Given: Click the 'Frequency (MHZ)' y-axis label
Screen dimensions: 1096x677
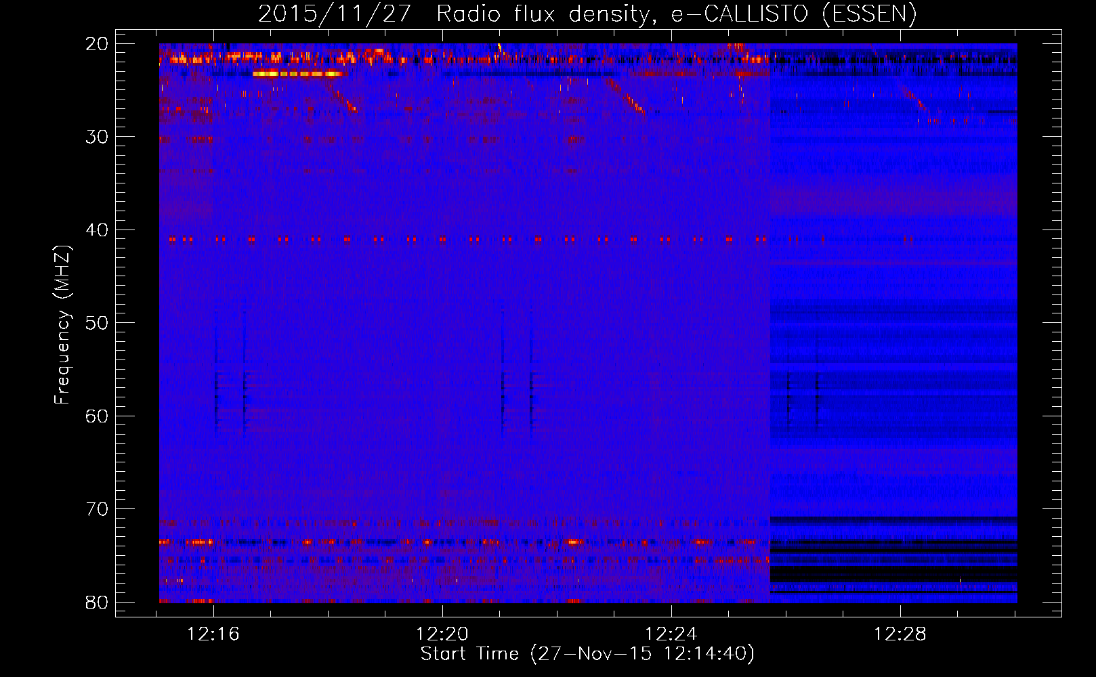Looking at the screenshot, I should (62, 325).
